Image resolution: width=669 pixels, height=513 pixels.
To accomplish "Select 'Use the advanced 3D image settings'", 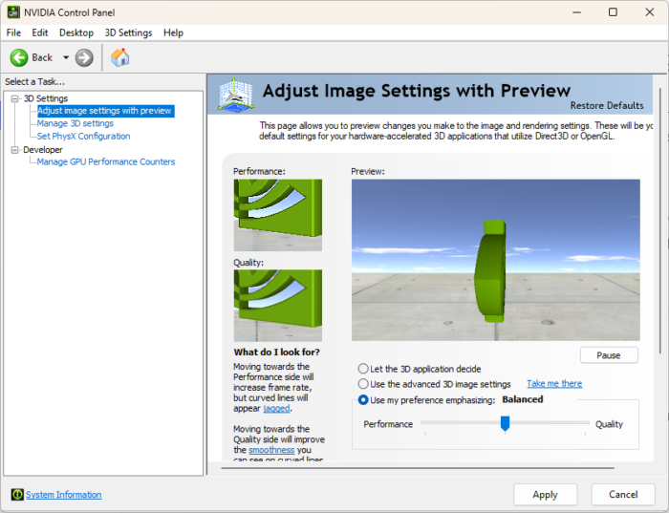I will click(363, 384).
